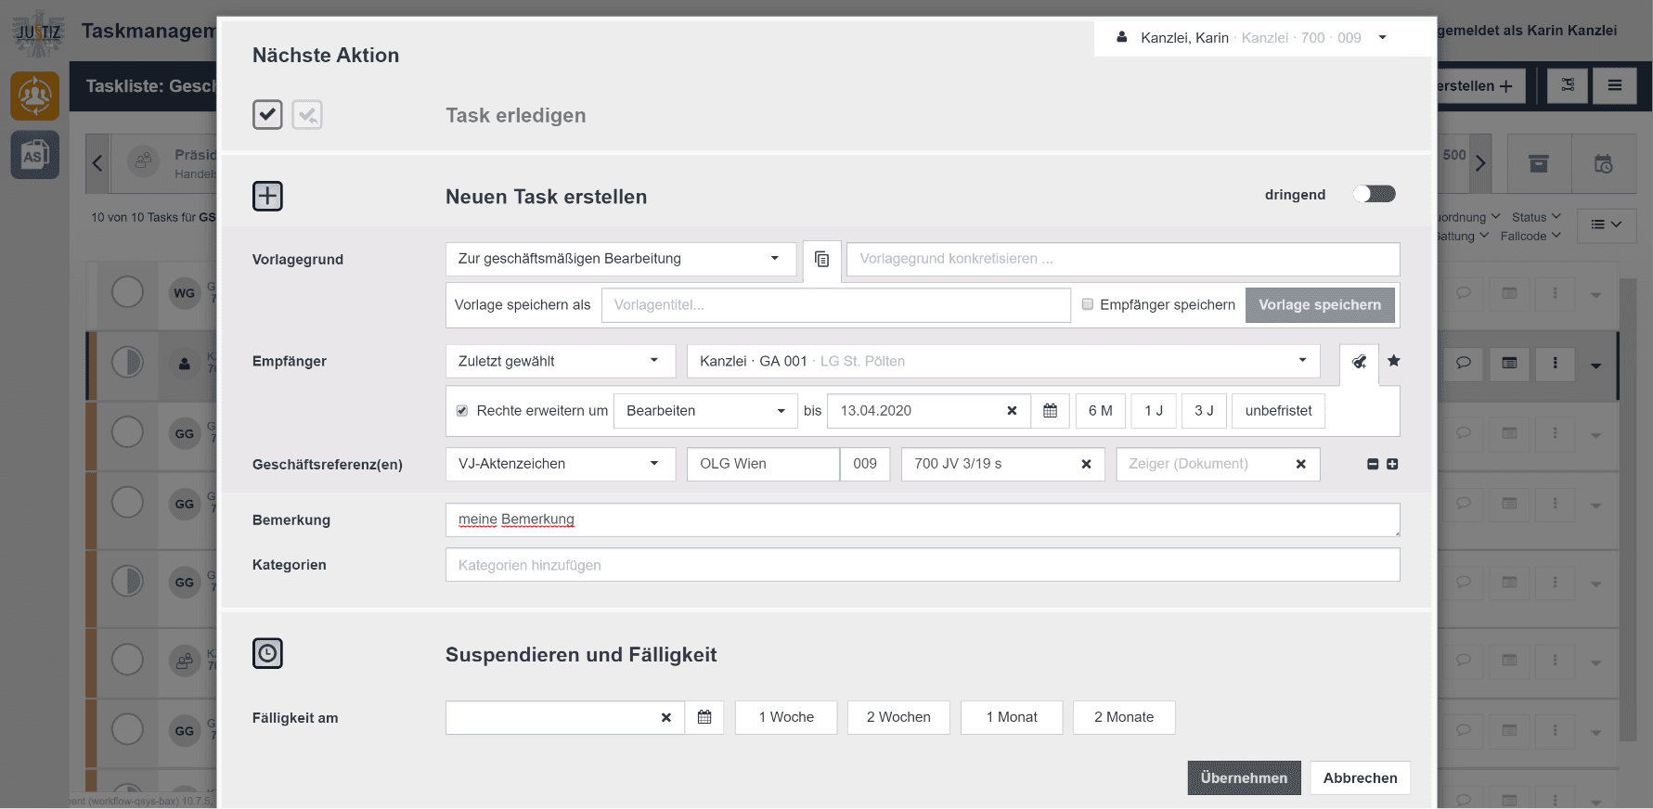The height and width of the screenshot is (809, 1653).
Task: Click the star favorite icon beside Empfänger
Action: coord(1393,361)
